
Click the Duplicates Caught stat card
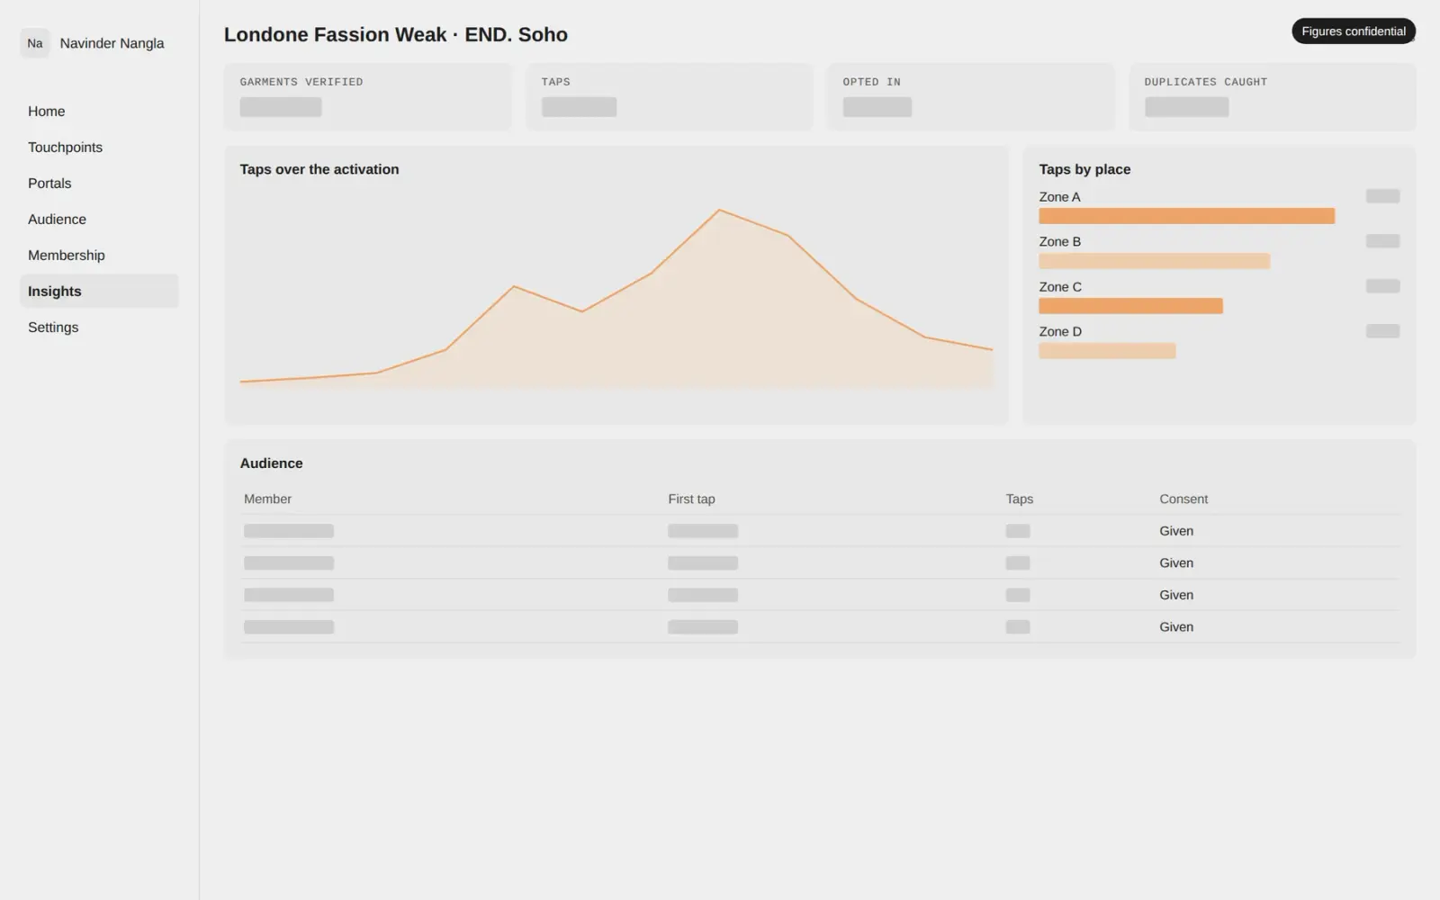tap(1273, 97)
